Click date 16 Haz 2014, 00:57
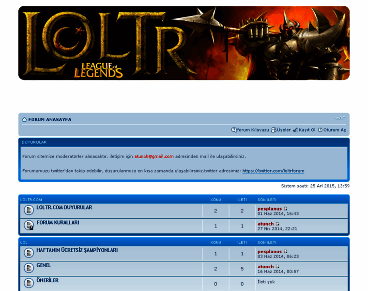The image size is (368, 291). (278, 272)
